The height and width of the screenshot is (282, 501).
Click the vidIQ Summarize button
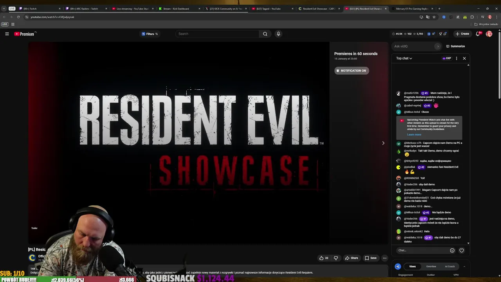click(455, 46)
